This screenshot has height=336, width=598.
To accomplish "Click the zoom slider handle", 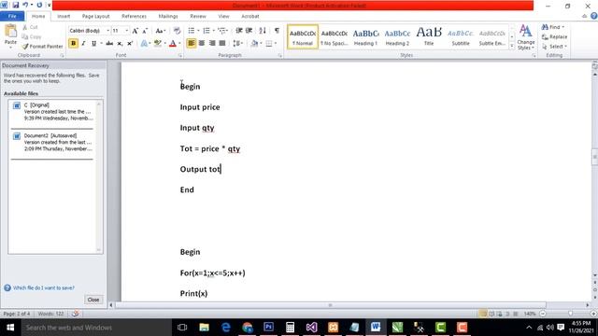I will [x=570, y=314].
